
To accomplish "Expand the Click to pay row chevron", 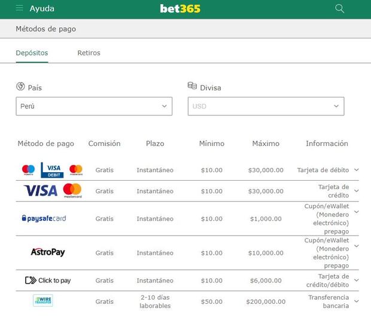I will pos(357,280).
